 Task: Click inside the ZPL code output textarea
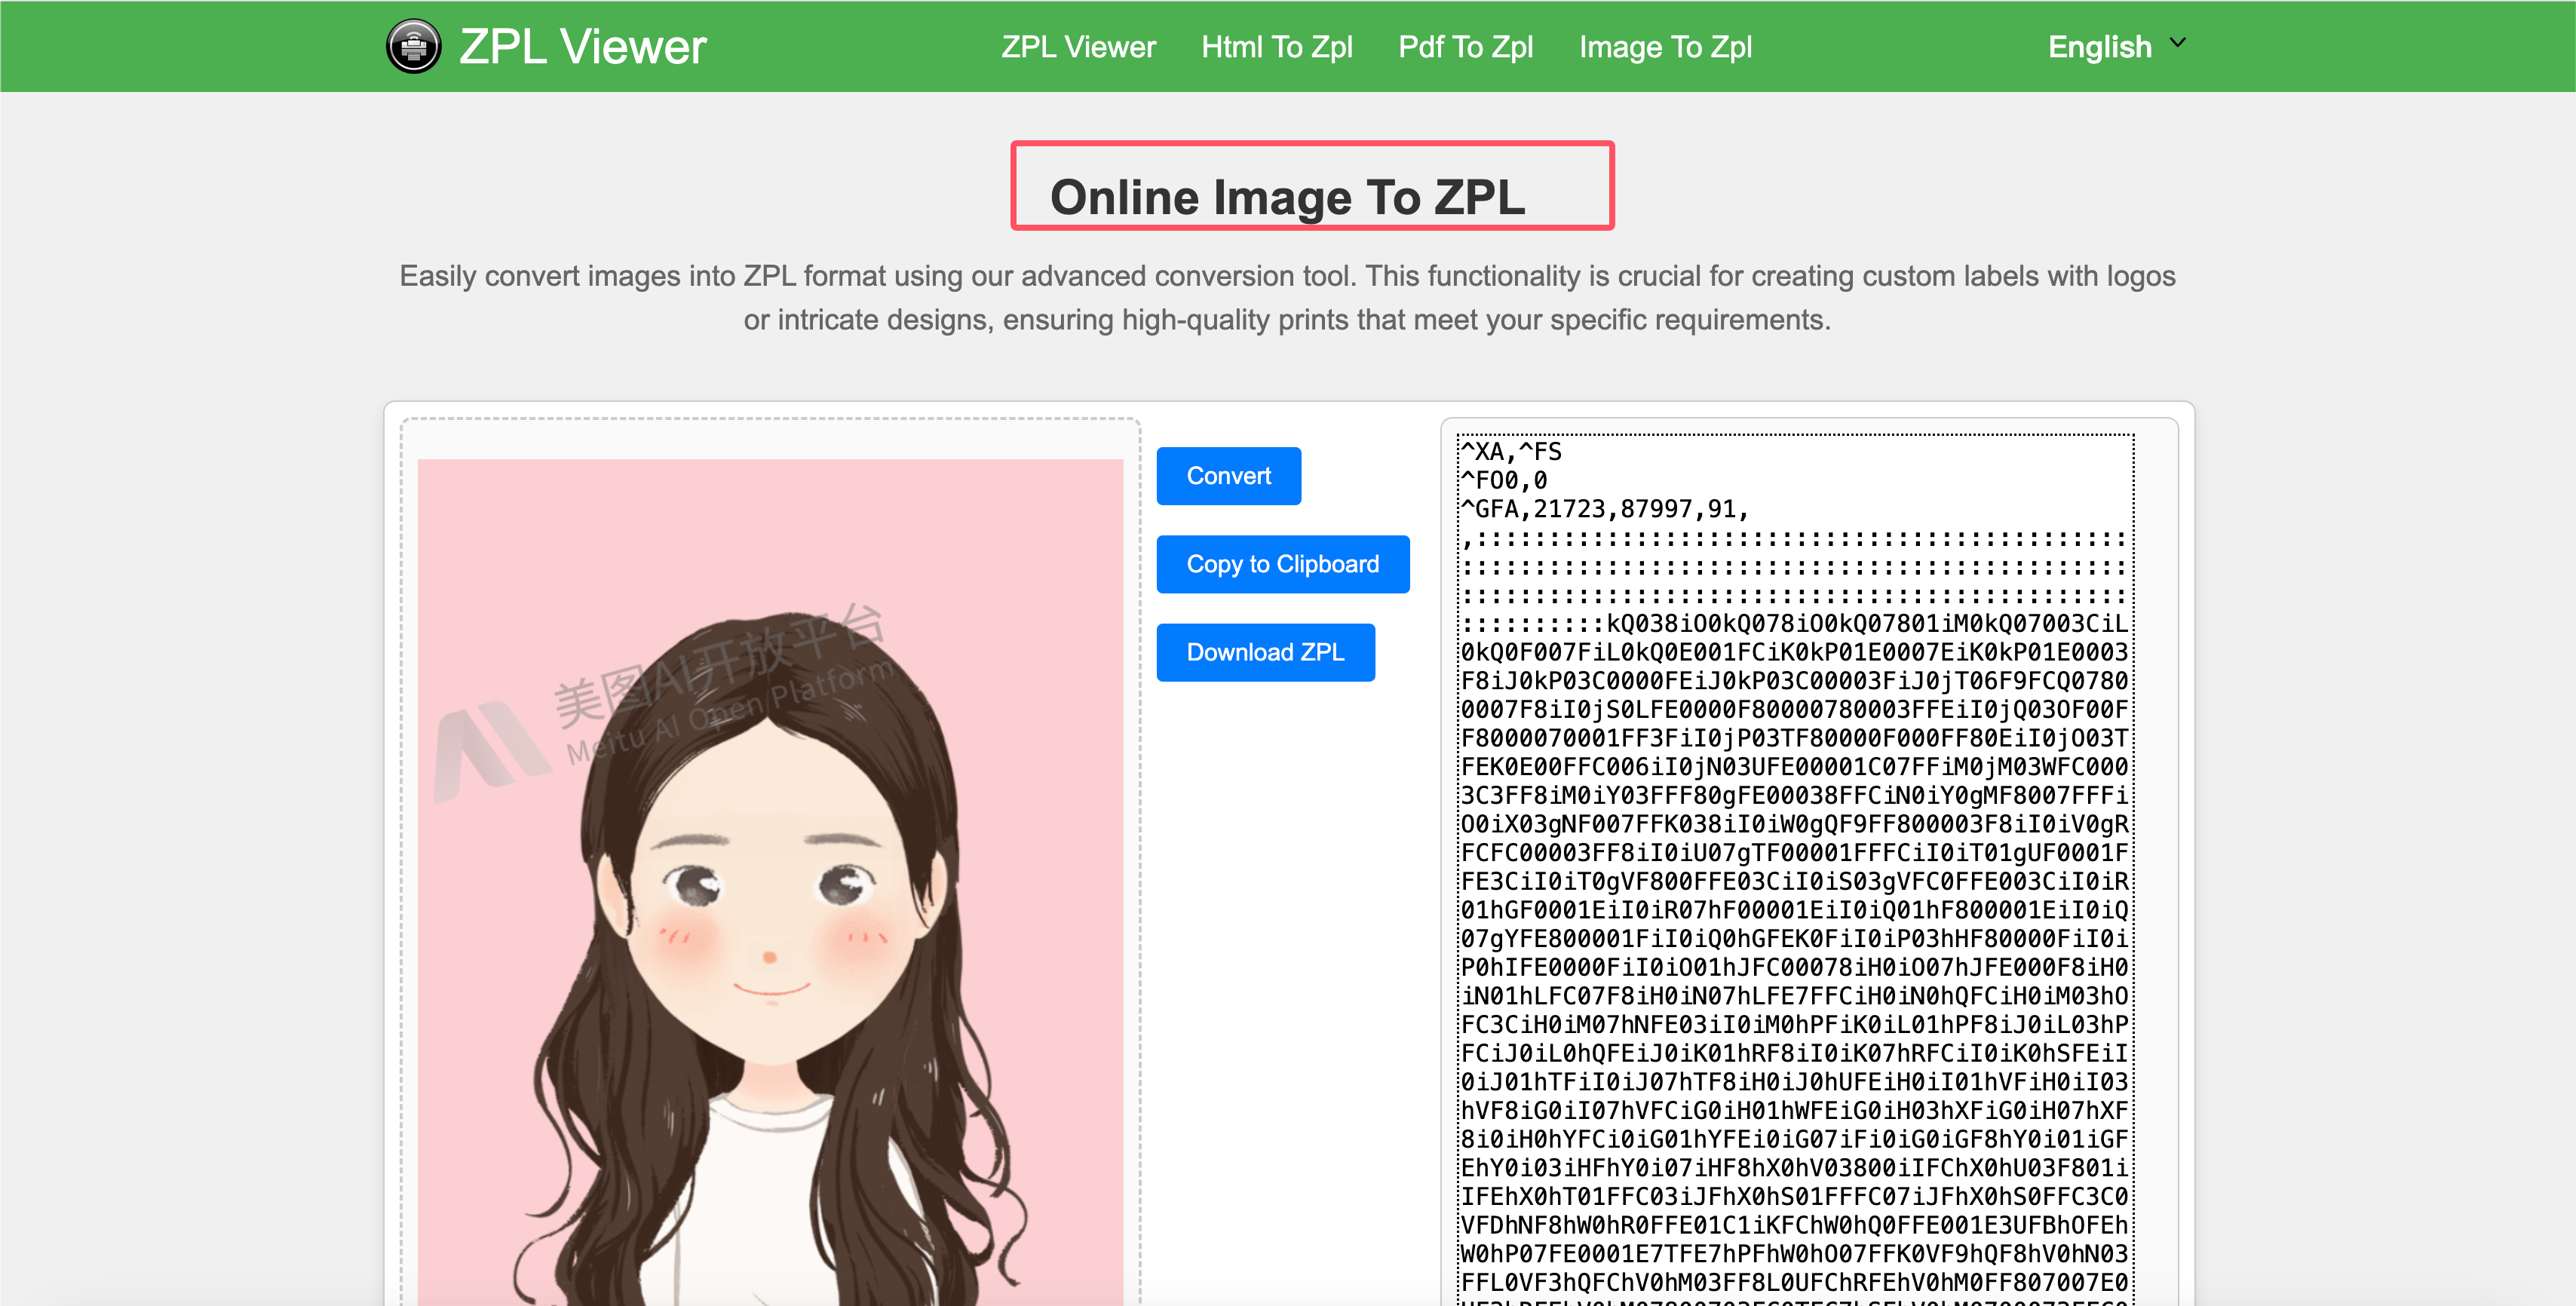point(1795,869)
